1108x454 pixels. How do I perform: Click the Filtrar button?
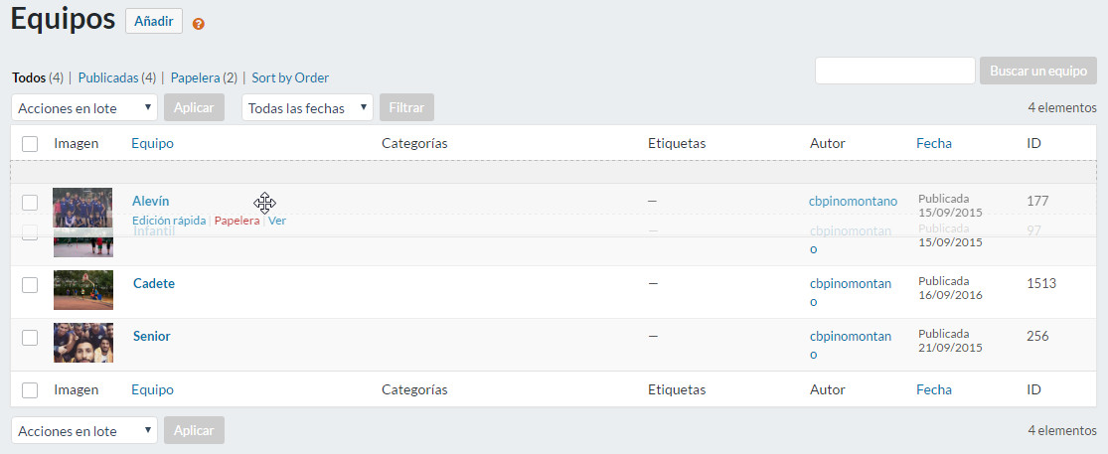[407, 107]
